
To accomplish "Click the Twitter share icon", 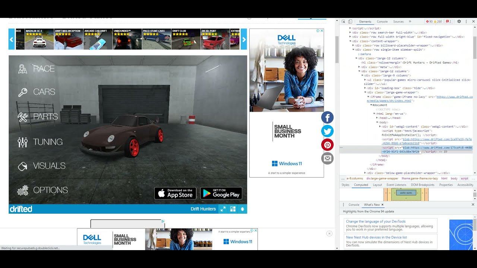I will pyautogui.click(x=328, y=131).
